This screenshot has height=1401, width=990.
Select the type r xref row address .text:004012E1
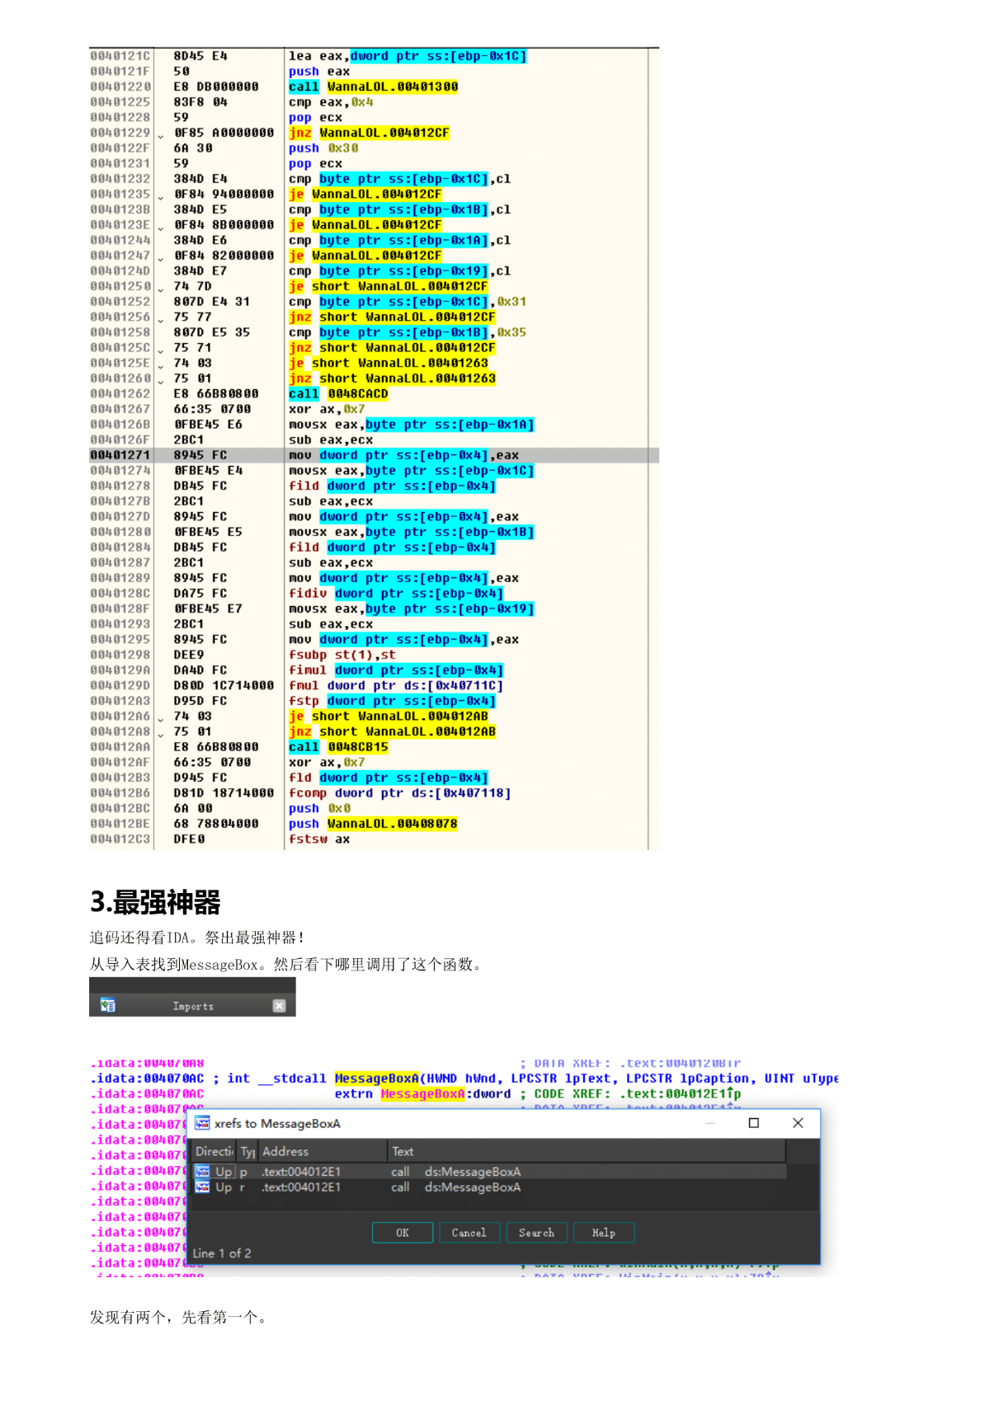pos(301,1187)
